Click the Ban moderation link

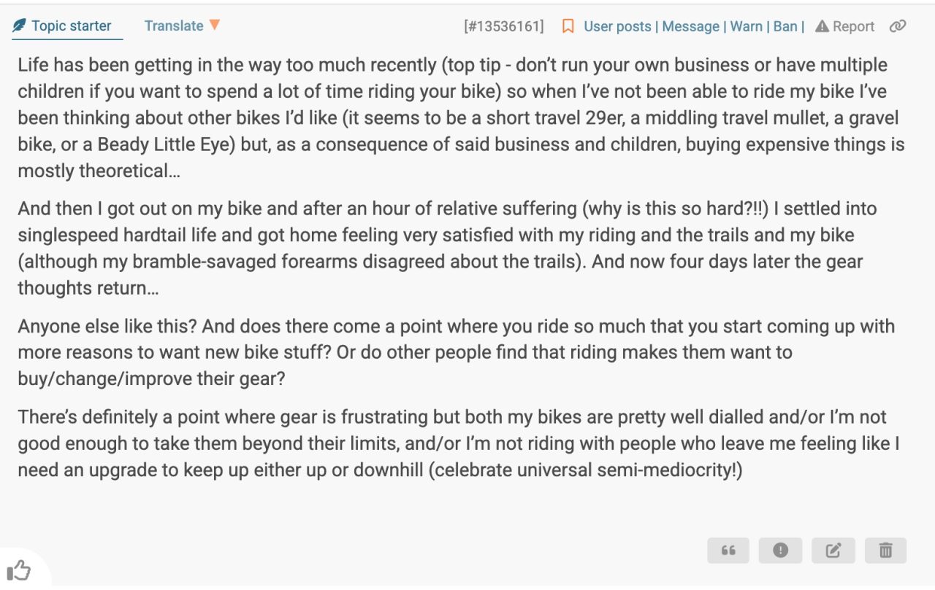pos(785,26)
